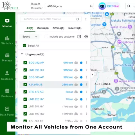
Task: Open the Manage section in sidebar
Action: [x=7, y=58]
